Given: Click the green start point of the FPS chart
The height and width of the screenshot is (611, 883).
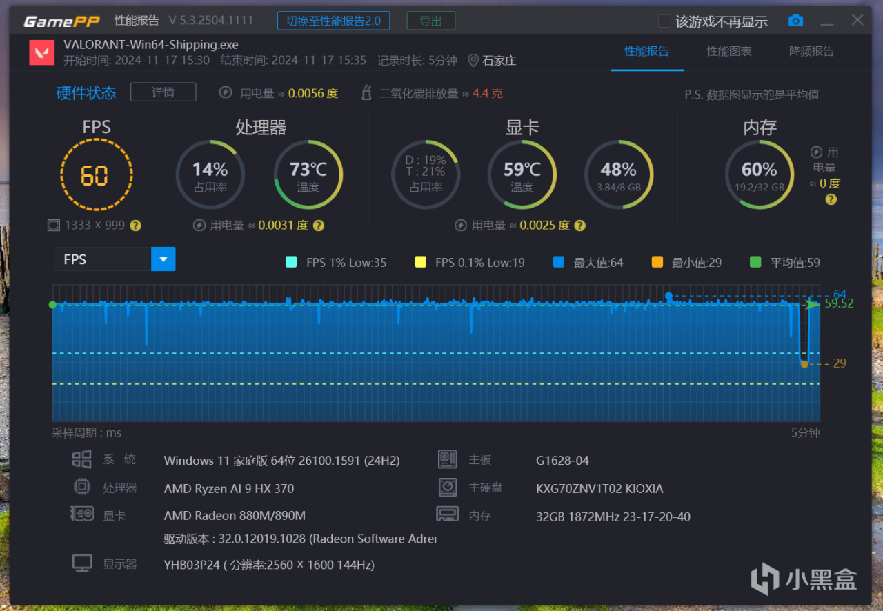Looking at the screenshot, I should pos(52,304).
